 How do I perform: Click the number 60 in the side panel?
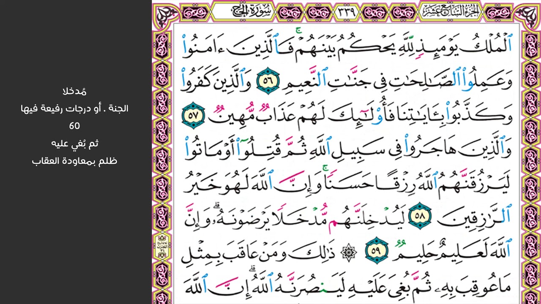tap(74, 126)
